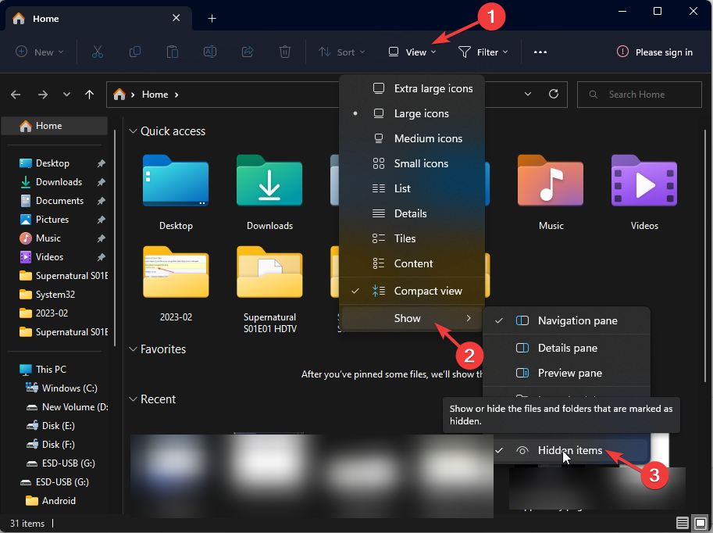
Task: Collapse the Quick access section
Action: tap(133, 131)
